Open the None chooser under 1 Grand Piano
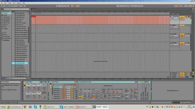Screen dimensions: 195x109 pyautogui.click(x=175, y=18)
